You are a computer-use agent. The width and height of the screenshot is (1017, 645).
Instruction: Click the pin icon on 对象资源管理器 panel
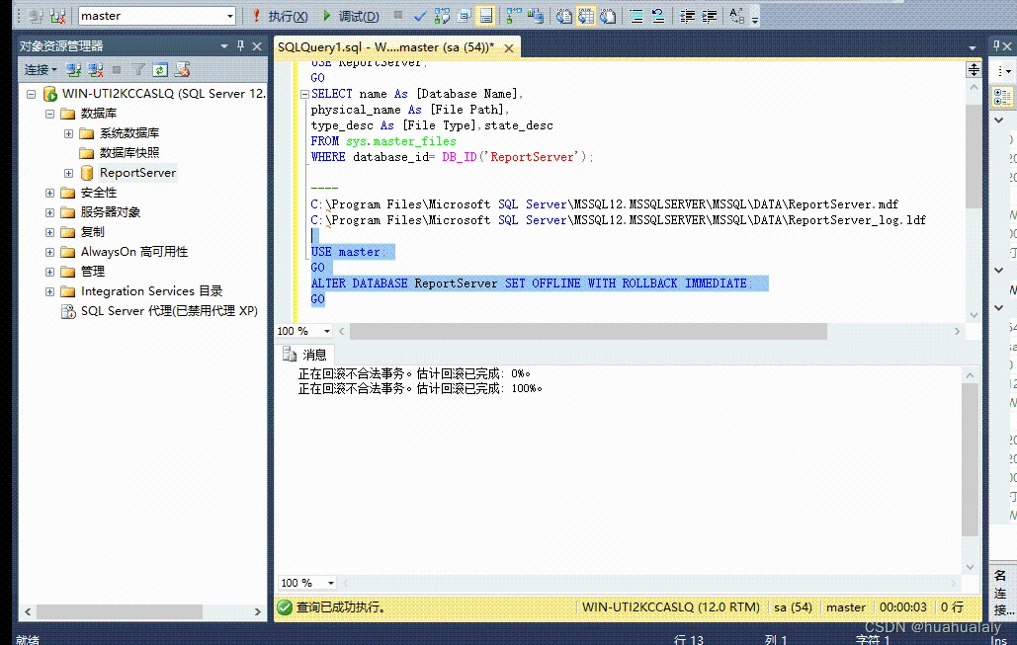point(240,46)
